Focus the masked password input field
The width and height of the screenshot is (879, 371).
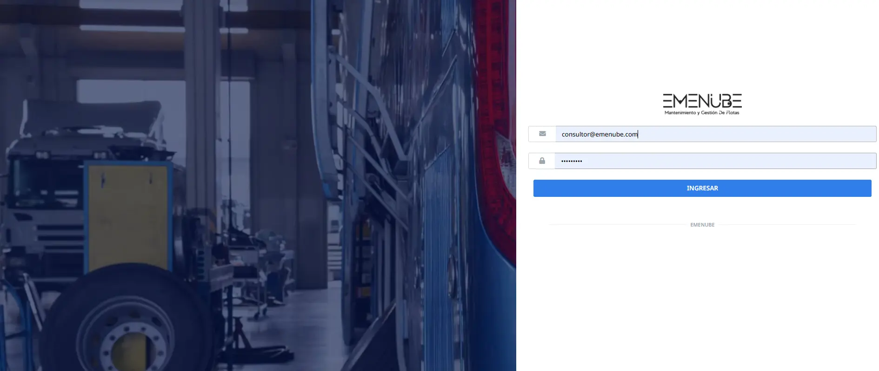pyautogui.click(x=716, y=161)
